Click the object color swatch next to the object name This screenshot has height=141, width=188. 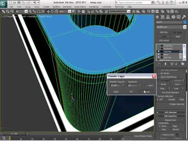coord(185,22)
